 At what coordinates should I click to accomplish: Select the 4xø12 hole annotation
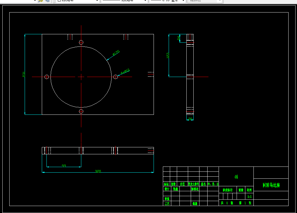[125, 71]
